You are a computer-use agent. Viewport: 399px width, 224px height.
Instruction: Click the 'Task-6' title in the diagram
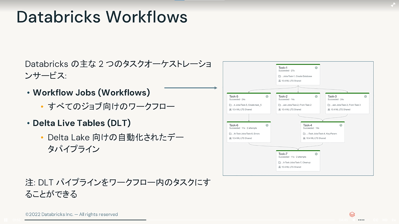[234, 125]
